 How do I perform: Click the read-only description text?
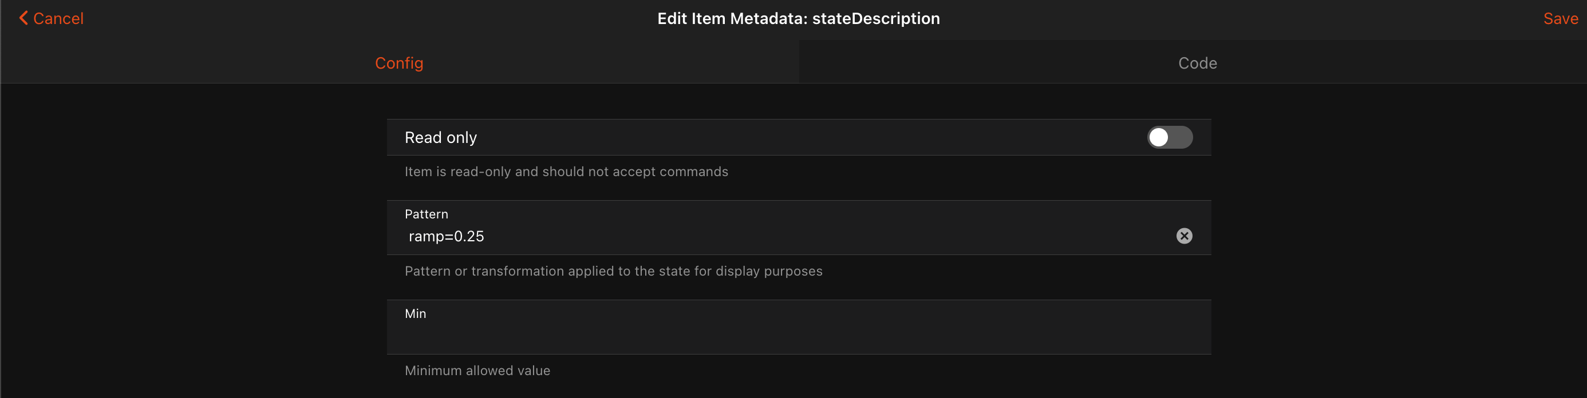tap(566, 172)
